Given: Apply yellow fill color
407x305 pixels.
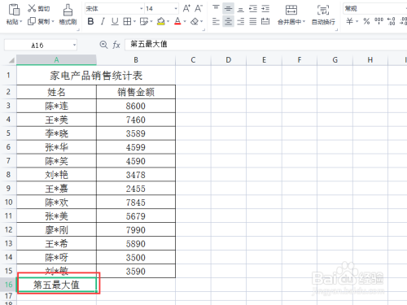Looking at the screenshot, I should coord(161,21).
